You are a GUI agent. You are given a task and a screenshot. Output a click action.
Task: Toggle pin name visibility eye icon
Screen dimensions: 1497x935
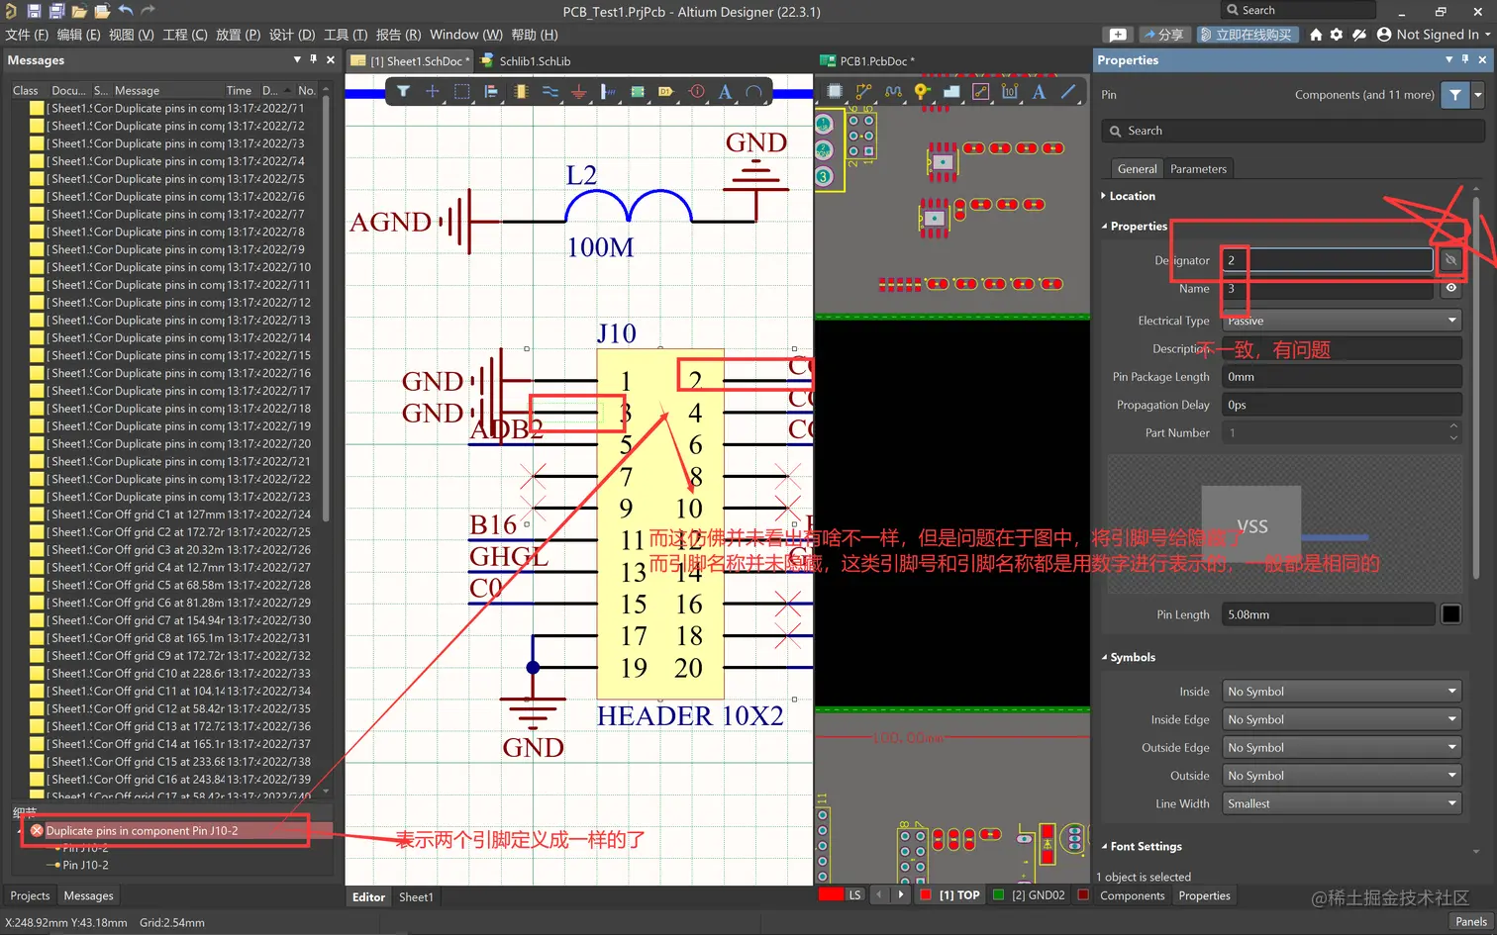(1450, 289)
